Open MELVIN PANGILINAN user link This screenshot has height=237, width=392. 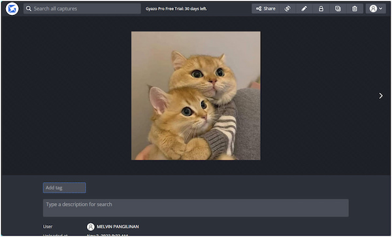(x=118, y=227)
